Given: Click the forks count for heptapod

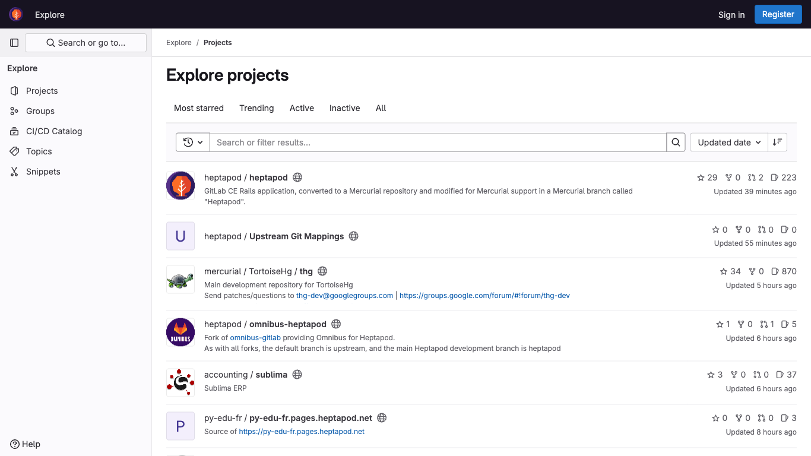Looking at the screenshot, I should click(733, 178).
